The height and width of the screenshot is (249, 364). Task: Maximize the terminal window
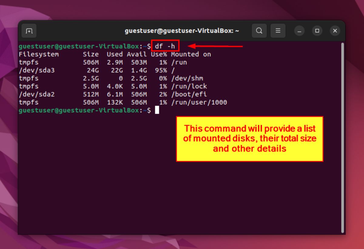[317, 31]
